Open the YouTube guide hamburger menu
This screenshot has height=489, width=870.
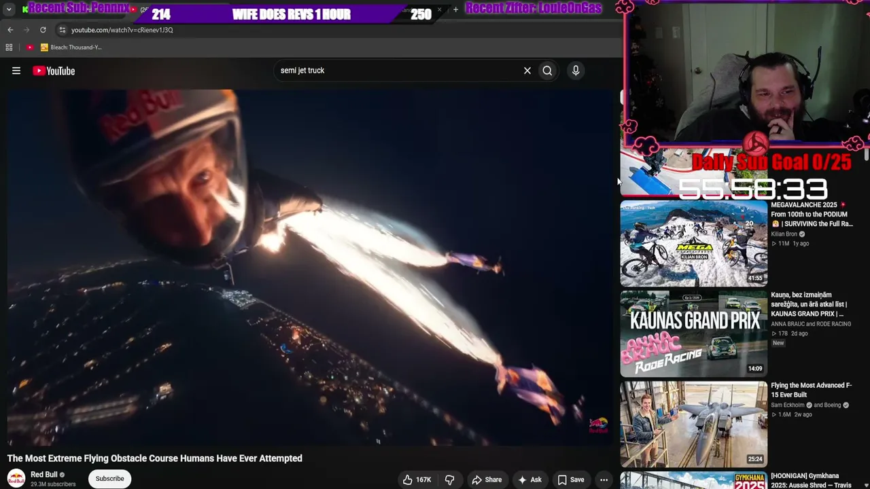point(16,71)
